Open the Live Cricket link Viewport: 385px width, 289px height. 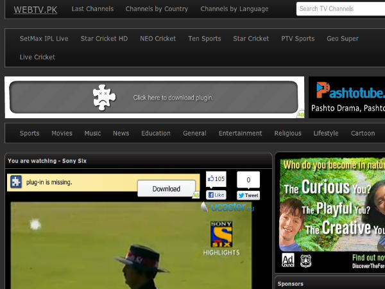click(x=37, y=57)
